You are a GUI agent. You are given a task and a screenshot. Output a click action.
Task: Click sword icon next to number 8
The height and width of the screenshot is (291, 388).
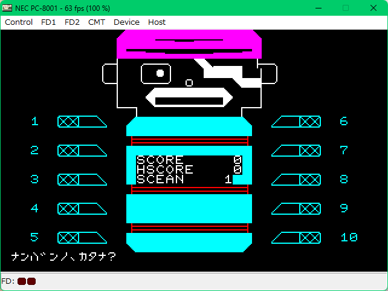(x=296, y=180)
